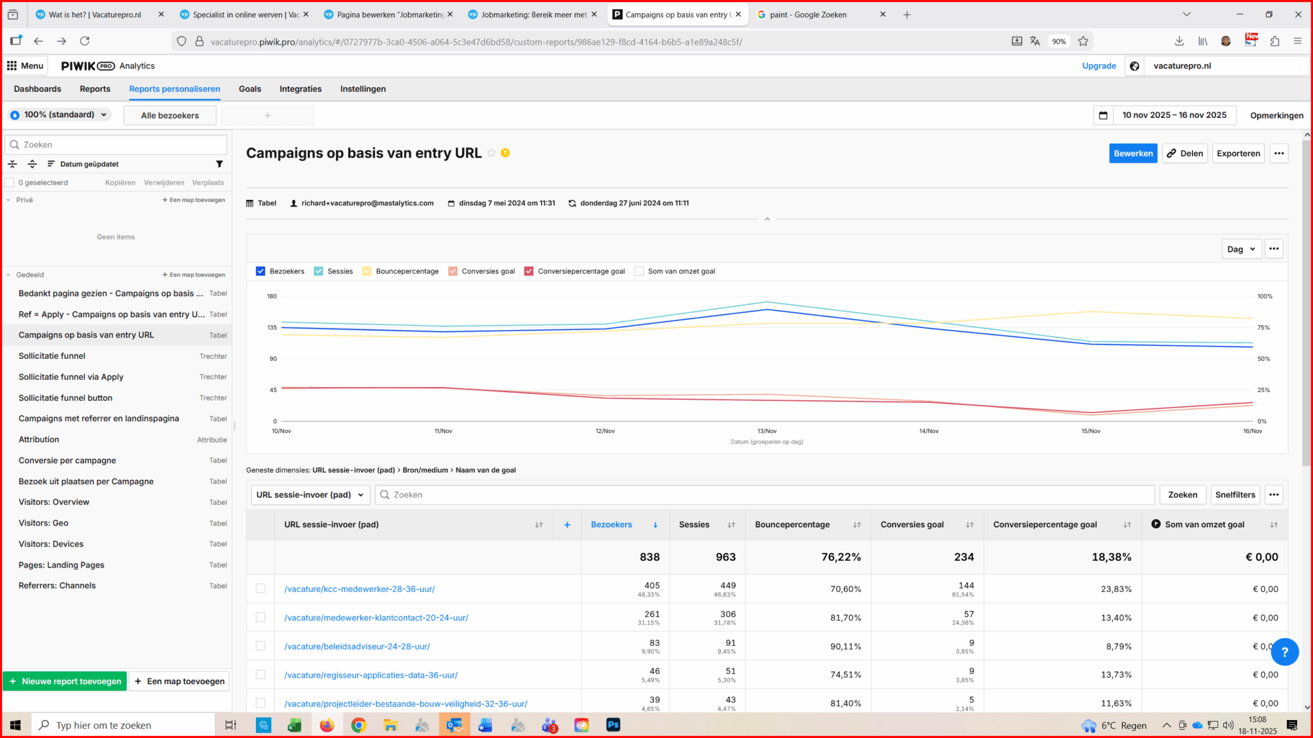Open the Menu grid icon at top left
The height and width of the screenshot is (738, 1313).
pos(12,66)
